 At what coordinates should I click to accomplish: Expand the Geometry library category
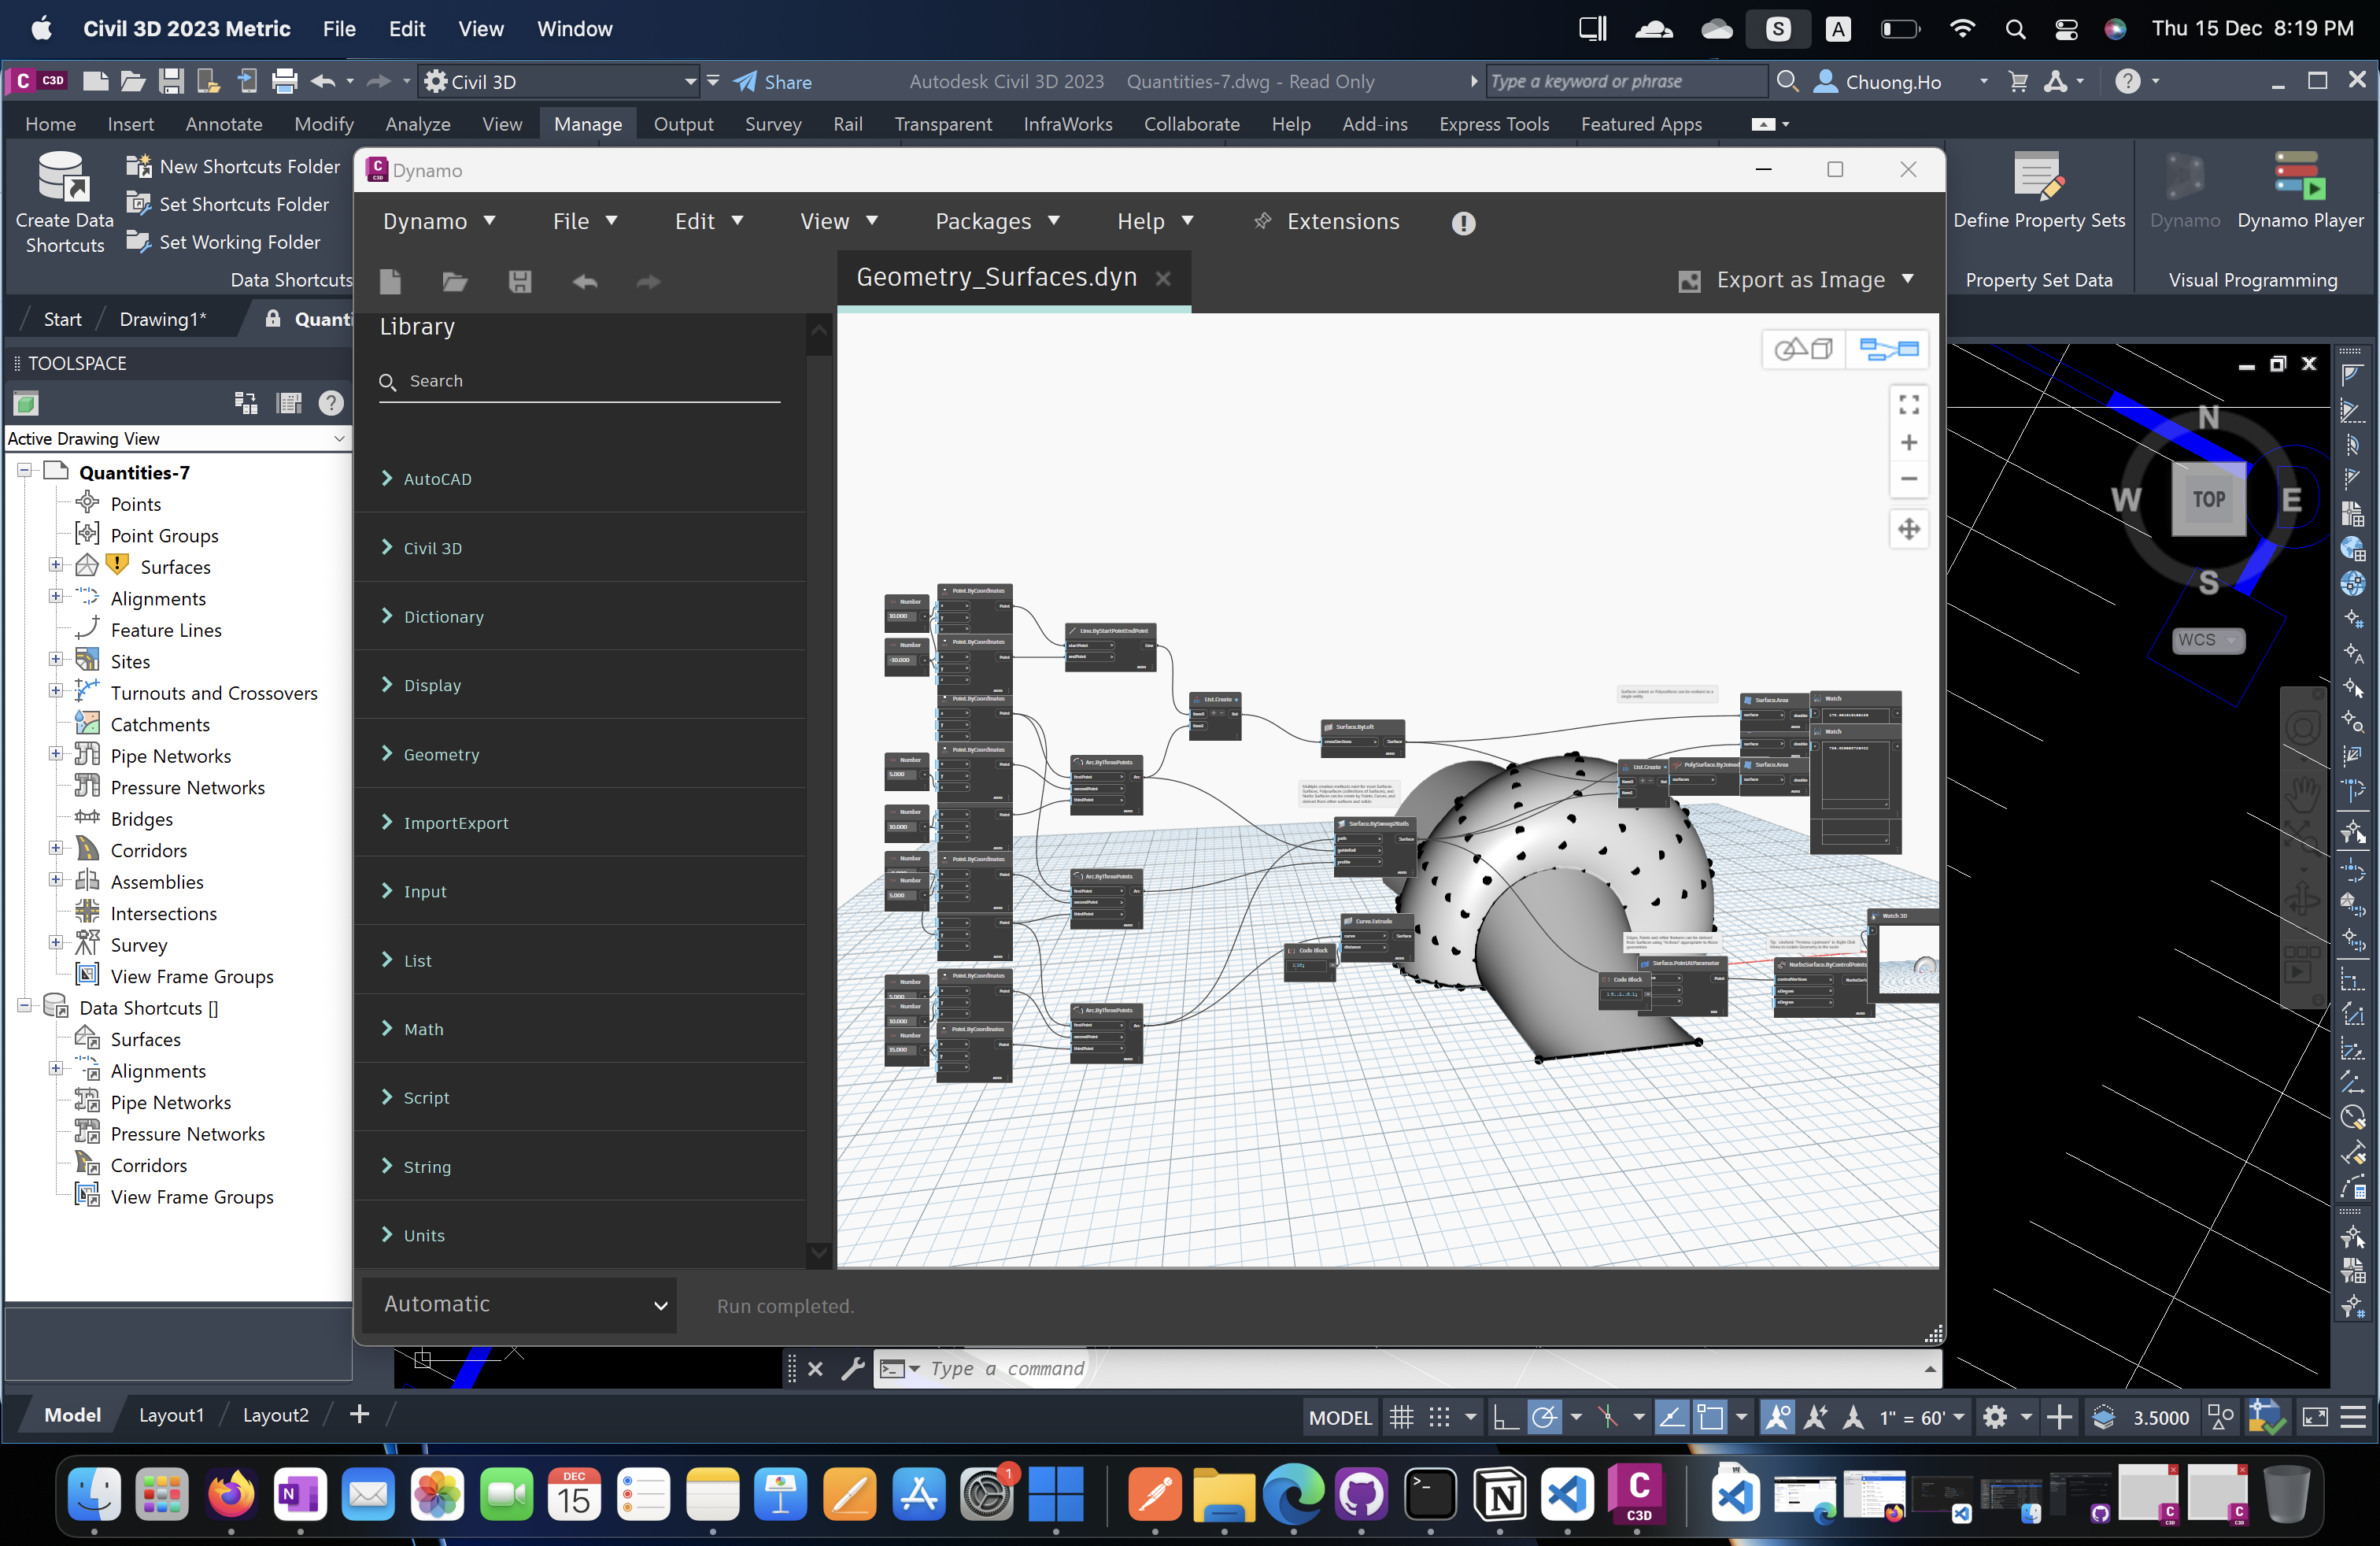441,754
